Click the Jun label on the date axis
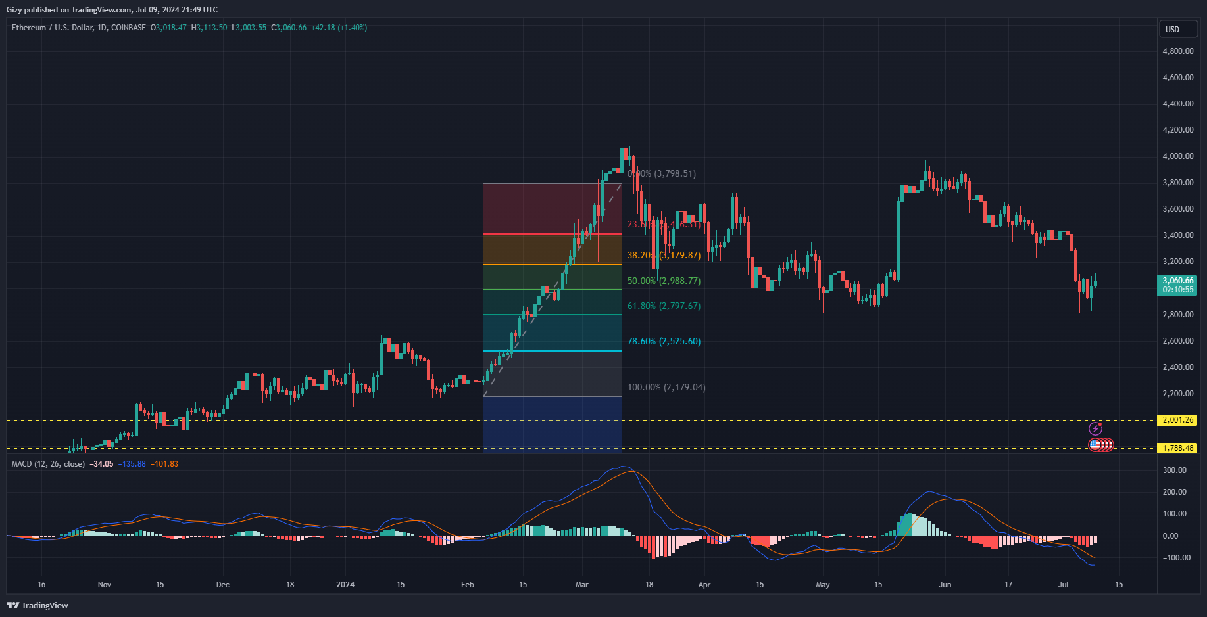1207x617 pixels. 945,585
